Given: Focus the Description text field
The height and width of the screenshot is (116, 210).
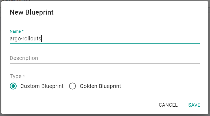Looking at the screenshot, I should (105, 58).
